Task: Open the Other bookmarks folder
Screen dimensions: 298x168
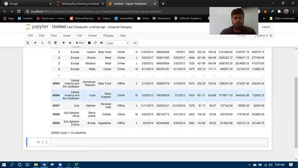Action: click(282, 18)
